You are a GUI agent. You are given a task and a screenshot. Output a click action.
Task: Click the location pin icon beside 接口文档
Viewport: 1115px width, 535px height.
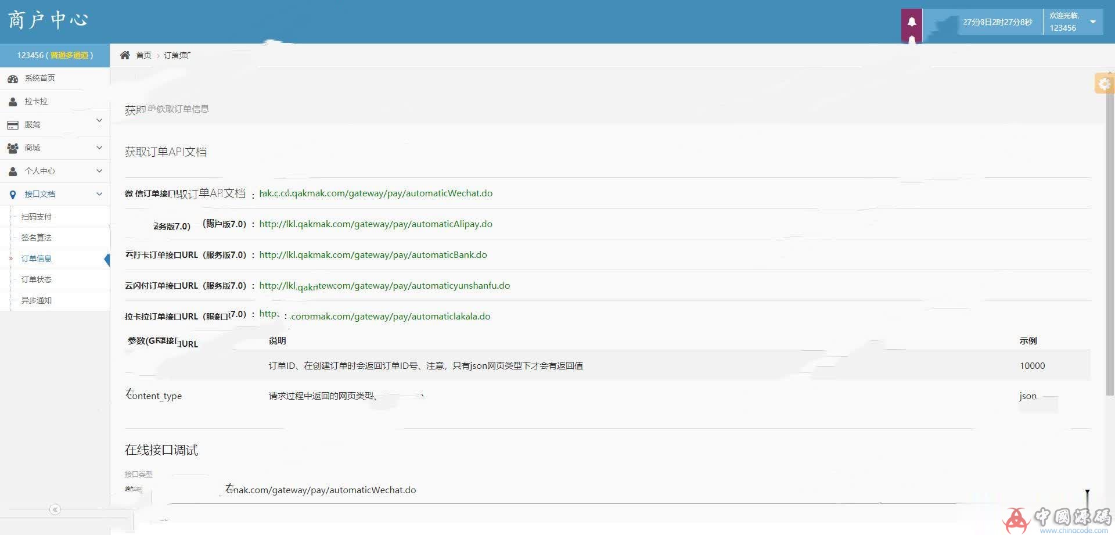pos(13,195)
